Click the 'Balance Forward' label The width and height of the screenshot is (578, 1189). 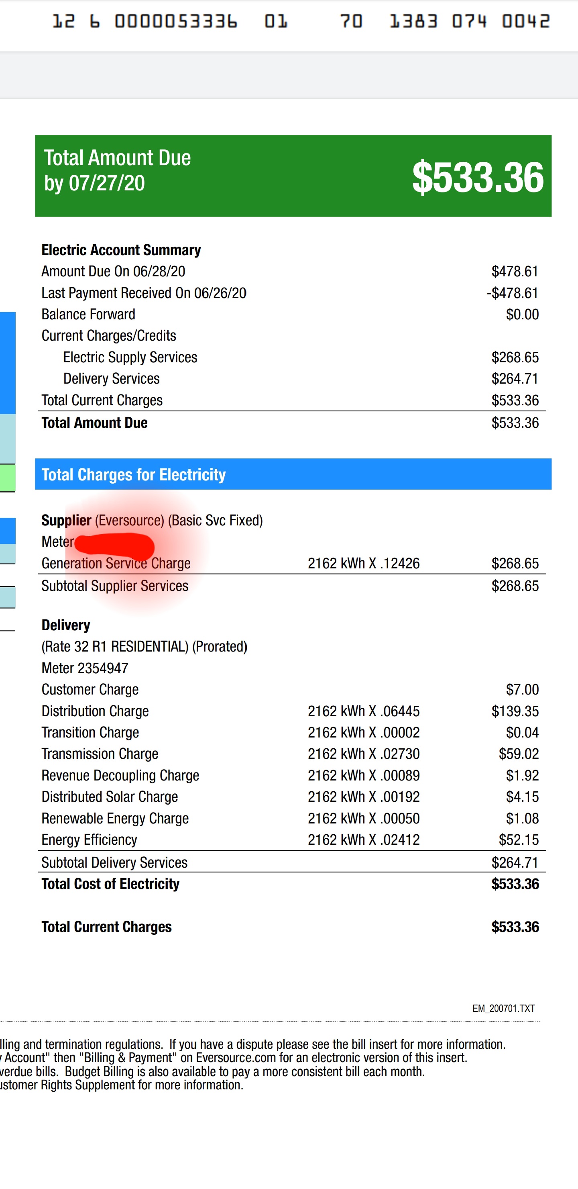(88, 315)
